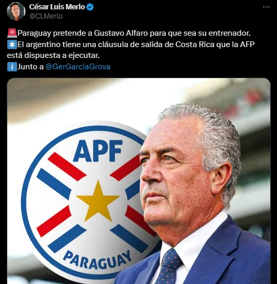Click the blue info "i" emoji
The height and width of the screenshot is (284, 277).
(x=12, y=67)
